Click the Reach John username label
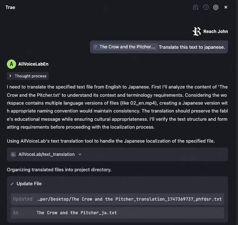This screenshot has width=238, height=225. click(215, 32)
